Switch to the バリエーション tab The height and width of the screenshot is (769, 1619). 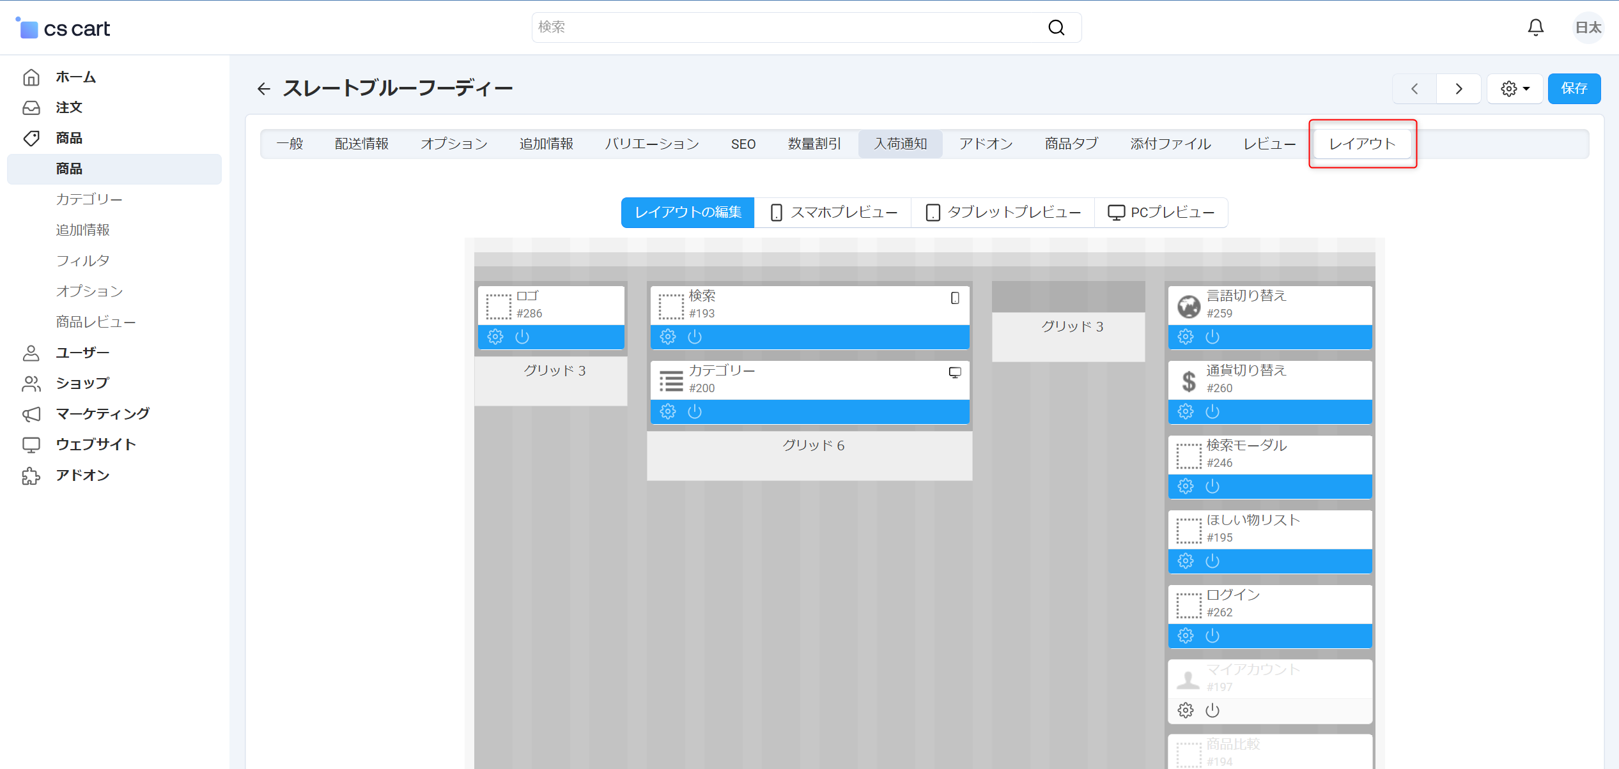point(652,144)
